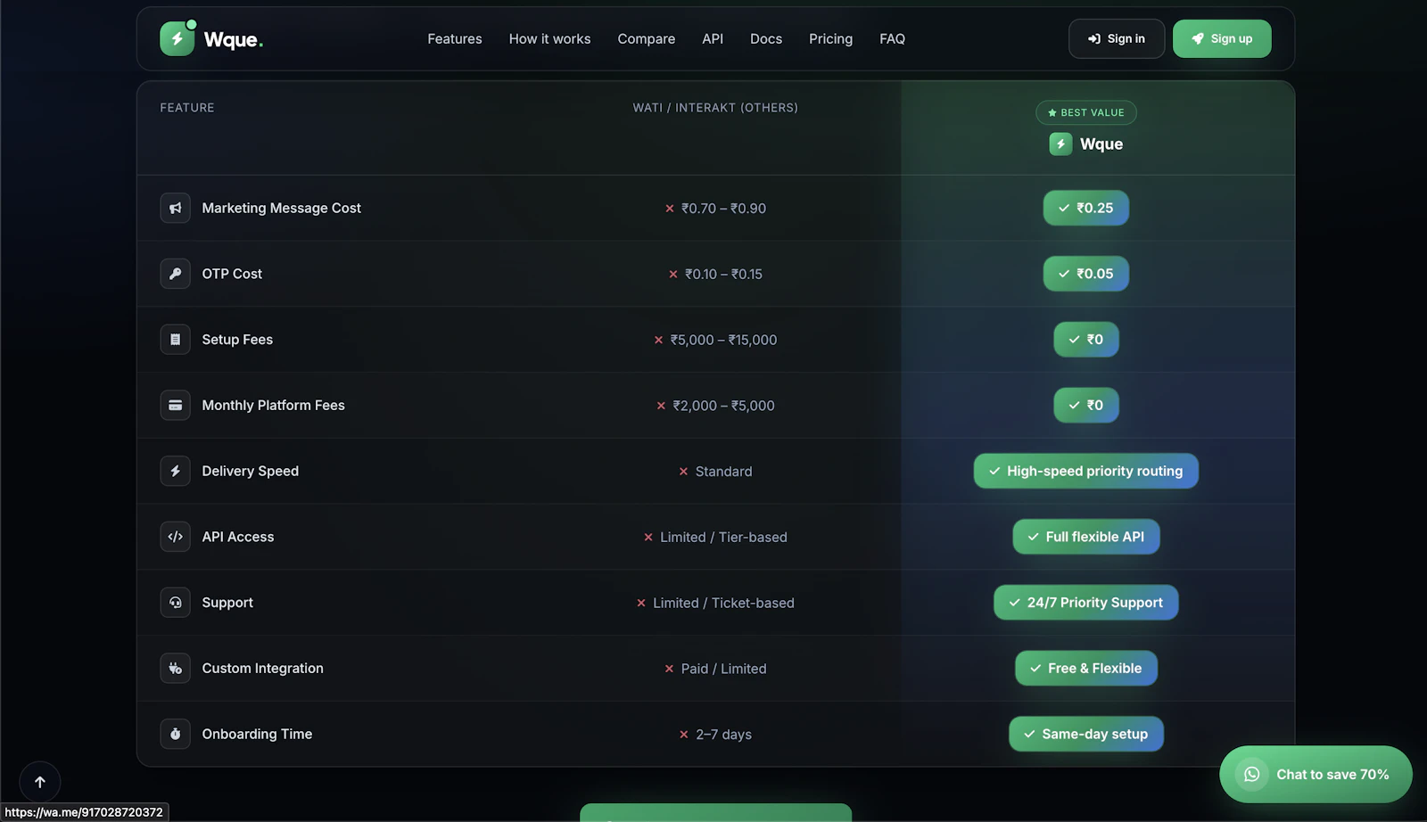Open the Features menu item
Image resolution: width=1427 pixels, height=822 pixels.
pyautogui.click(x=454, y=38)
